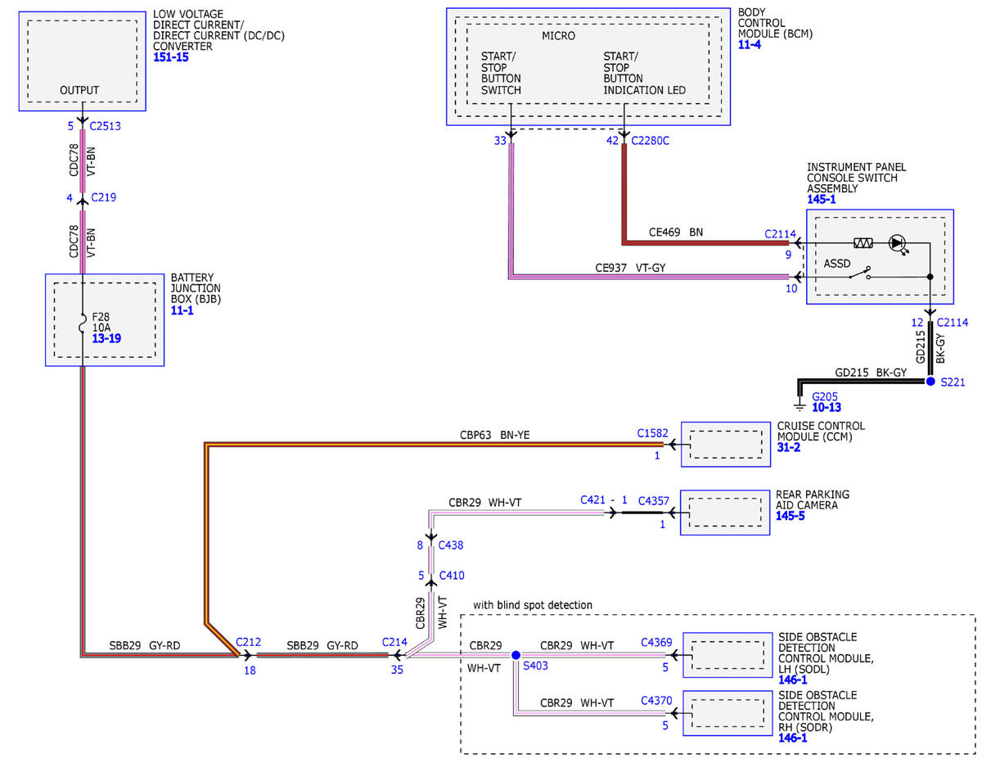Open the 151-15 DC/DC converter reference link
Image resolution: width=982 pixels, height=759 pixels.
pos(171,57)
